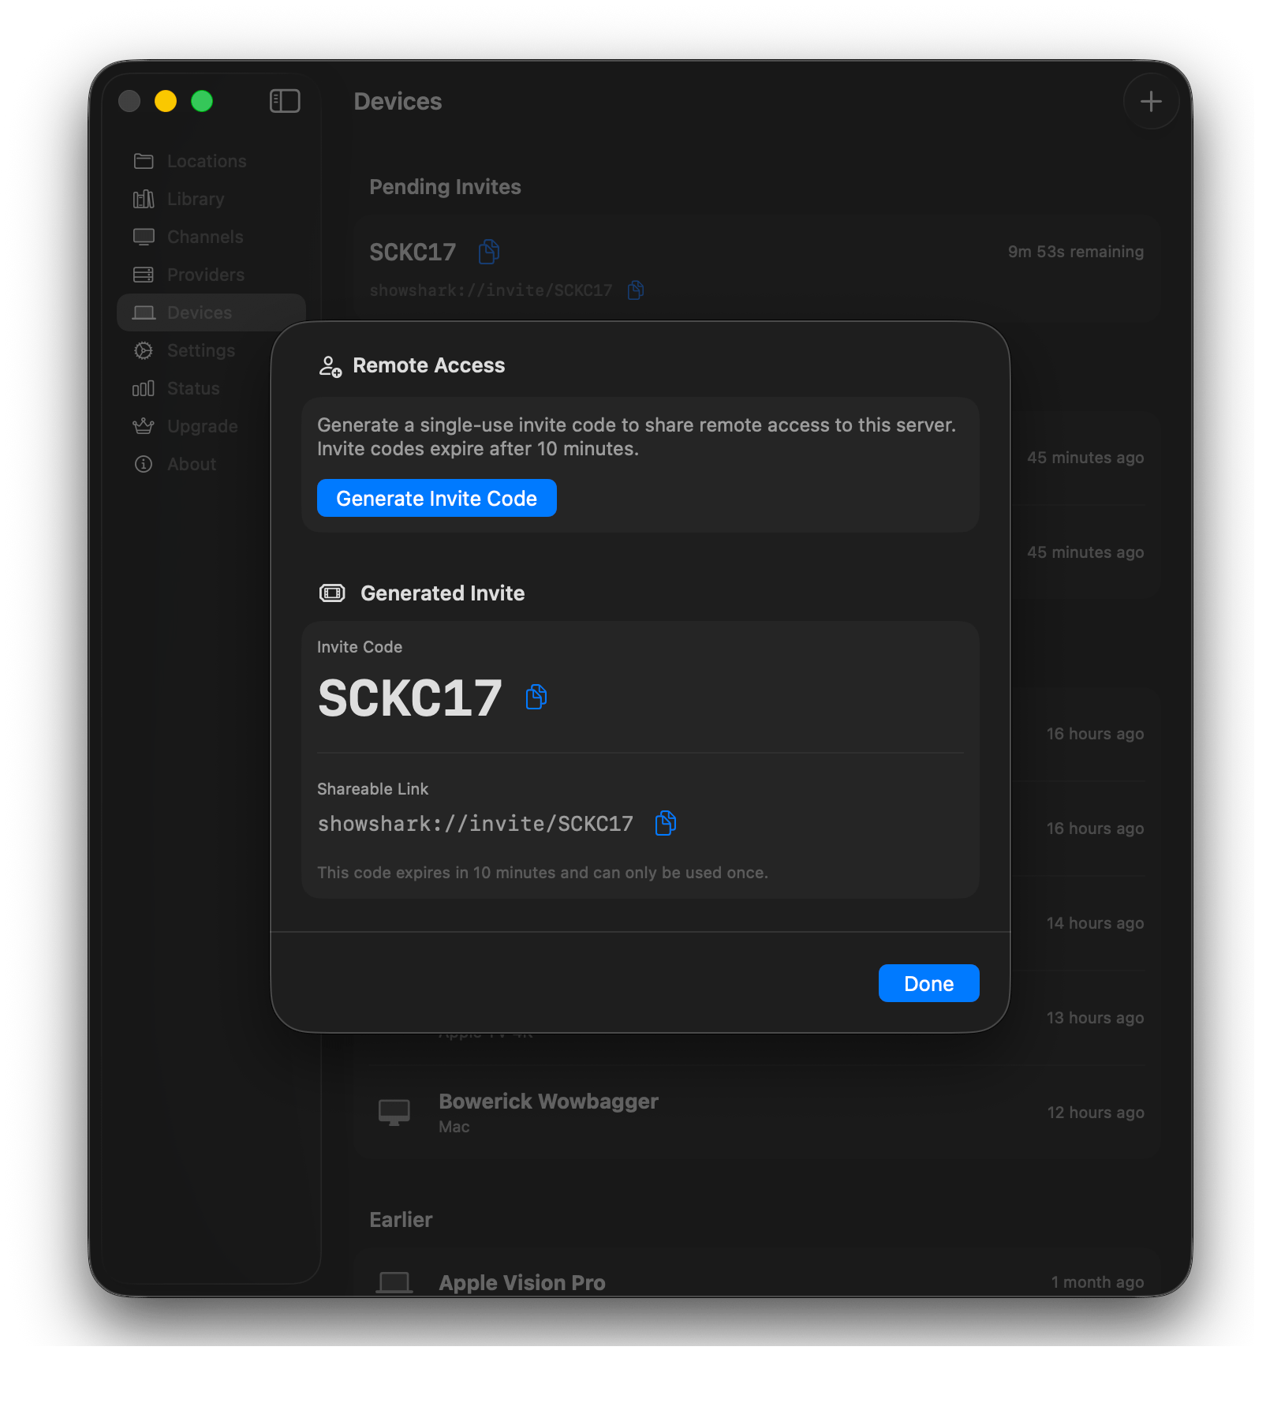Image resolution: width=1281 pixels, height=1414 pixels.
Task: Select the Bowerick Wowbagger Mac device
Action: [x=548, y=1112]
